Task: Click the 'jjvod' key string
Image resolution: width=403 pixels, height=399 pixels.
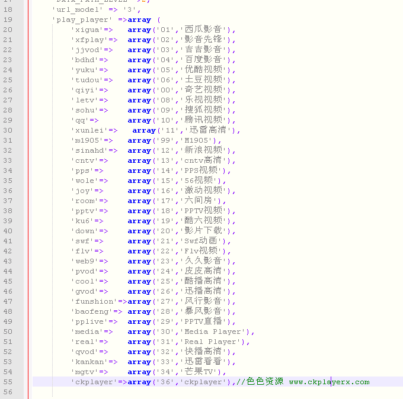Action: pos(87,50)
